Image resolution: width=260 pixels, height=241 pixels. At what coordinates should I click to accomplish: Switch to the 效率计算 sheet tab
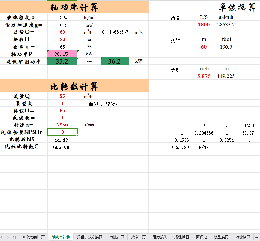click(138, 237)
